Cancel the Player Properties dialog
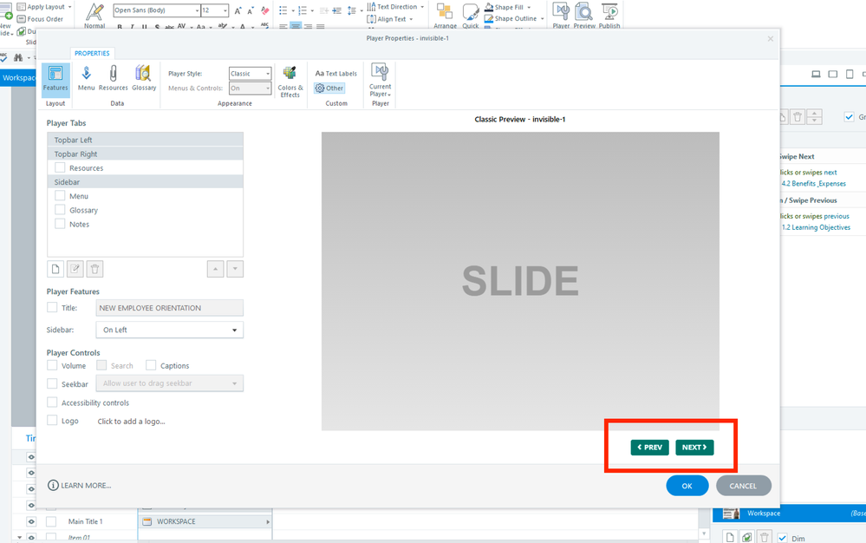The width and height of the screenshot is (866, 543). [743, 486]
